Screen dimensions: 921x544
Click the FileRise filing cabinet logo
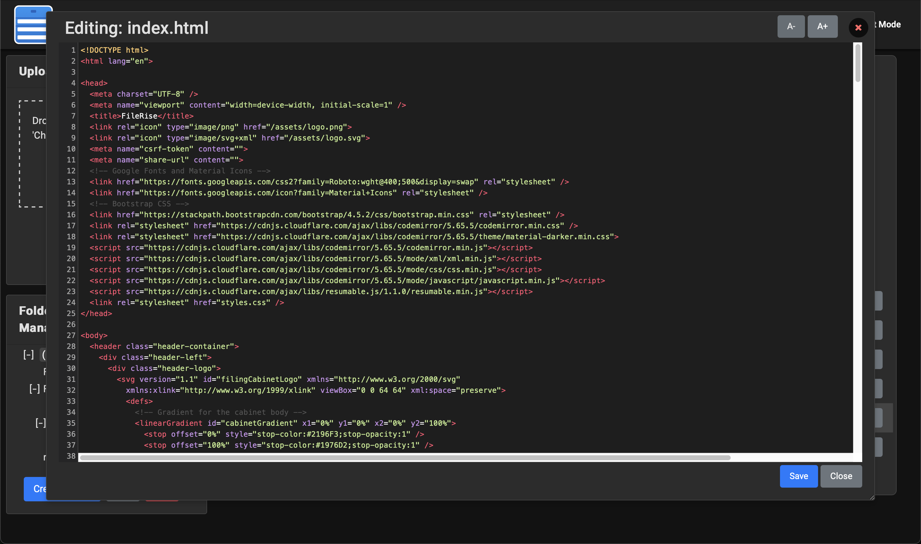point(30,25)
